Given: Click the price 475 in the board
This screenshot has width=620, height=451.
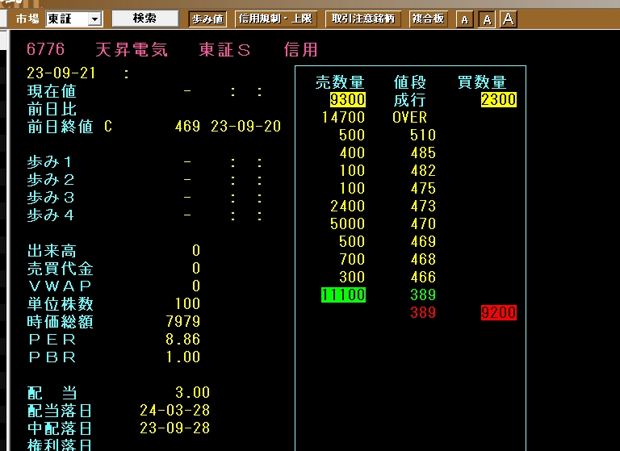Looking at the screenshot, I should pyautogui.click(x=423, y=188).
